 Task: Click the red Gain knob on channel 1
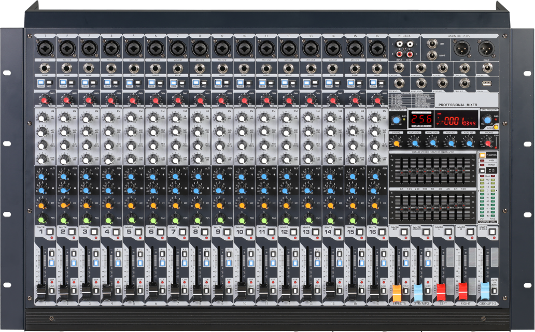(44, 100)
